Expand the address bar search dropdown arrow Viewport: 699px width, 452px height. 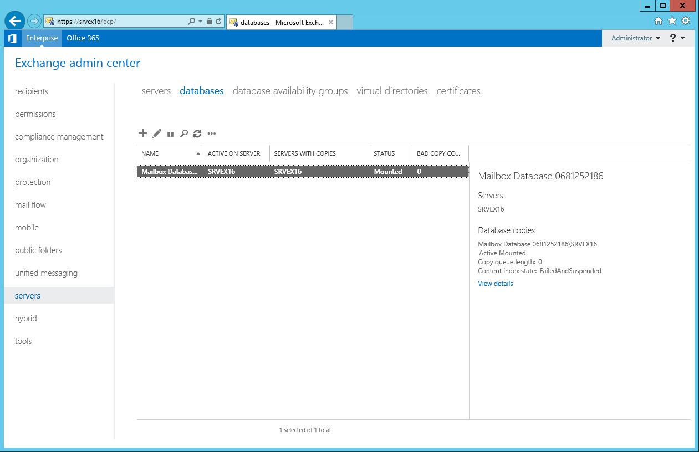(x=200, y=22)
